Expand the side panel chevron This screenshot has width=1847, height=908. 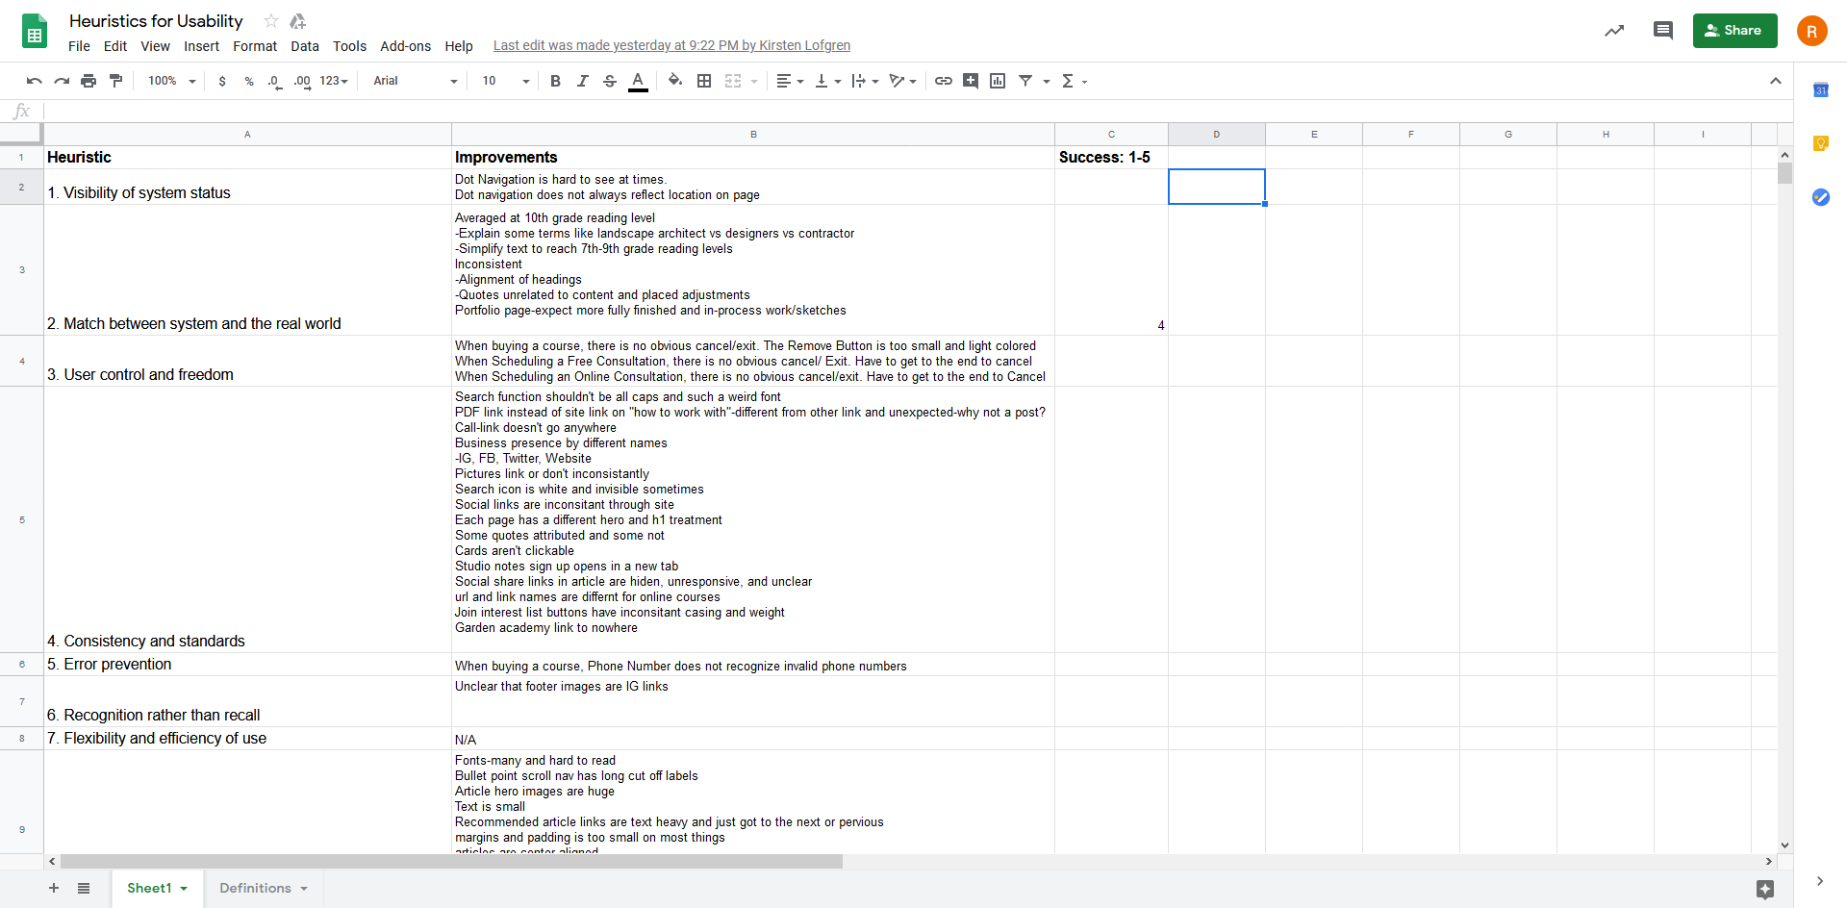pyautogui.click(x=1820, y=881)
